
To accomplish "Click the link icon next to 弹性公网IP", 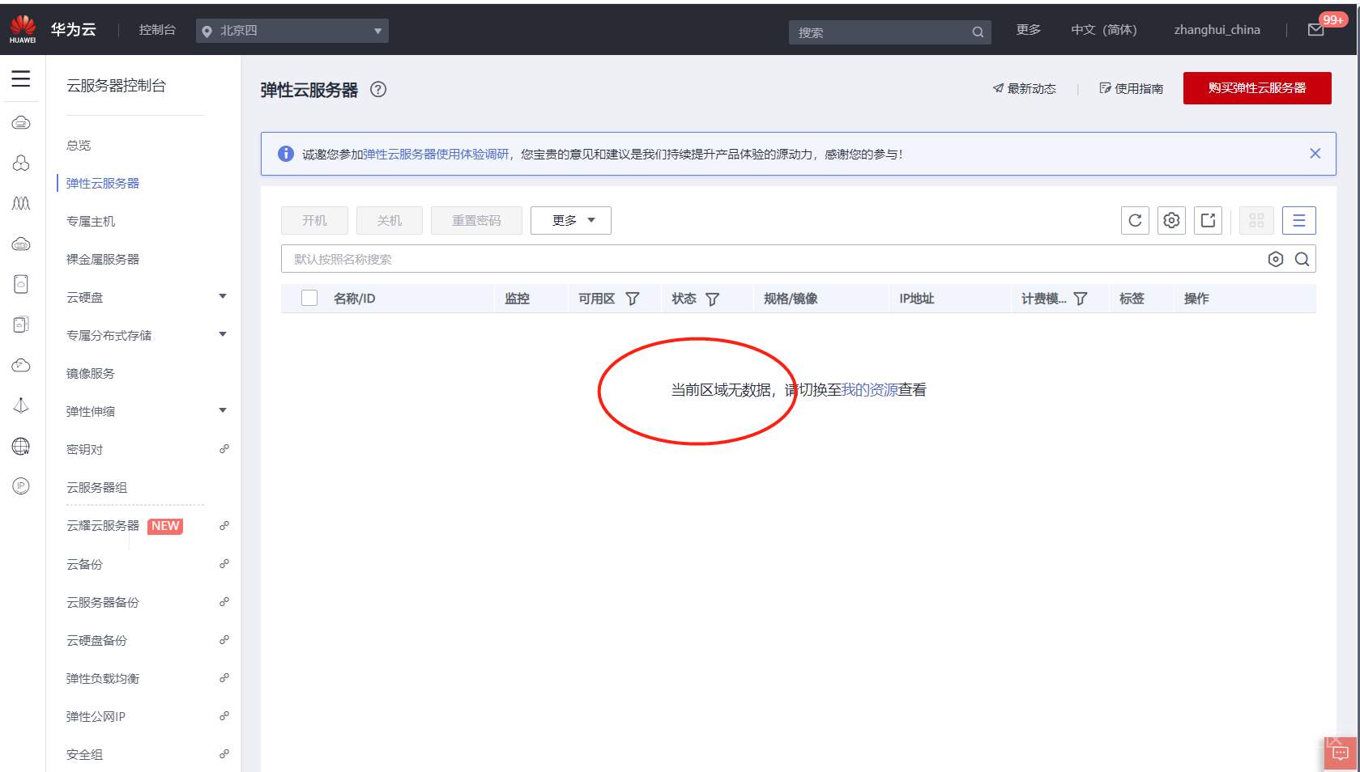I will (224, 716).
